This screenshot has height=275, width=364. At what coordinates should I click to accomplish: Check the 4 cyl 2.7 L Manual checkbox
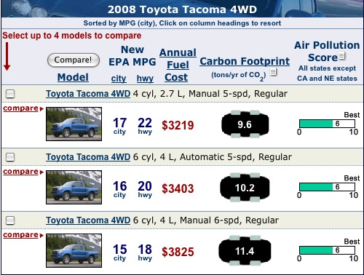tap(10, 94)
